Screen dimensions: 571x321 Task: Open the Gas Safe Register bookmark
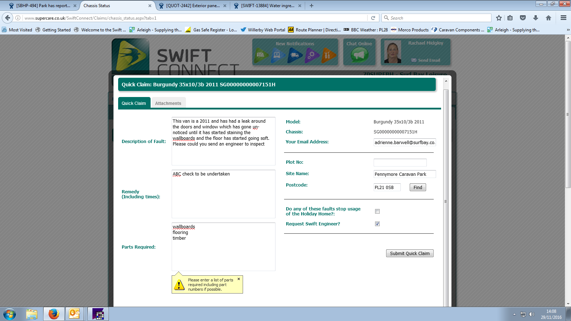[211, 30]
